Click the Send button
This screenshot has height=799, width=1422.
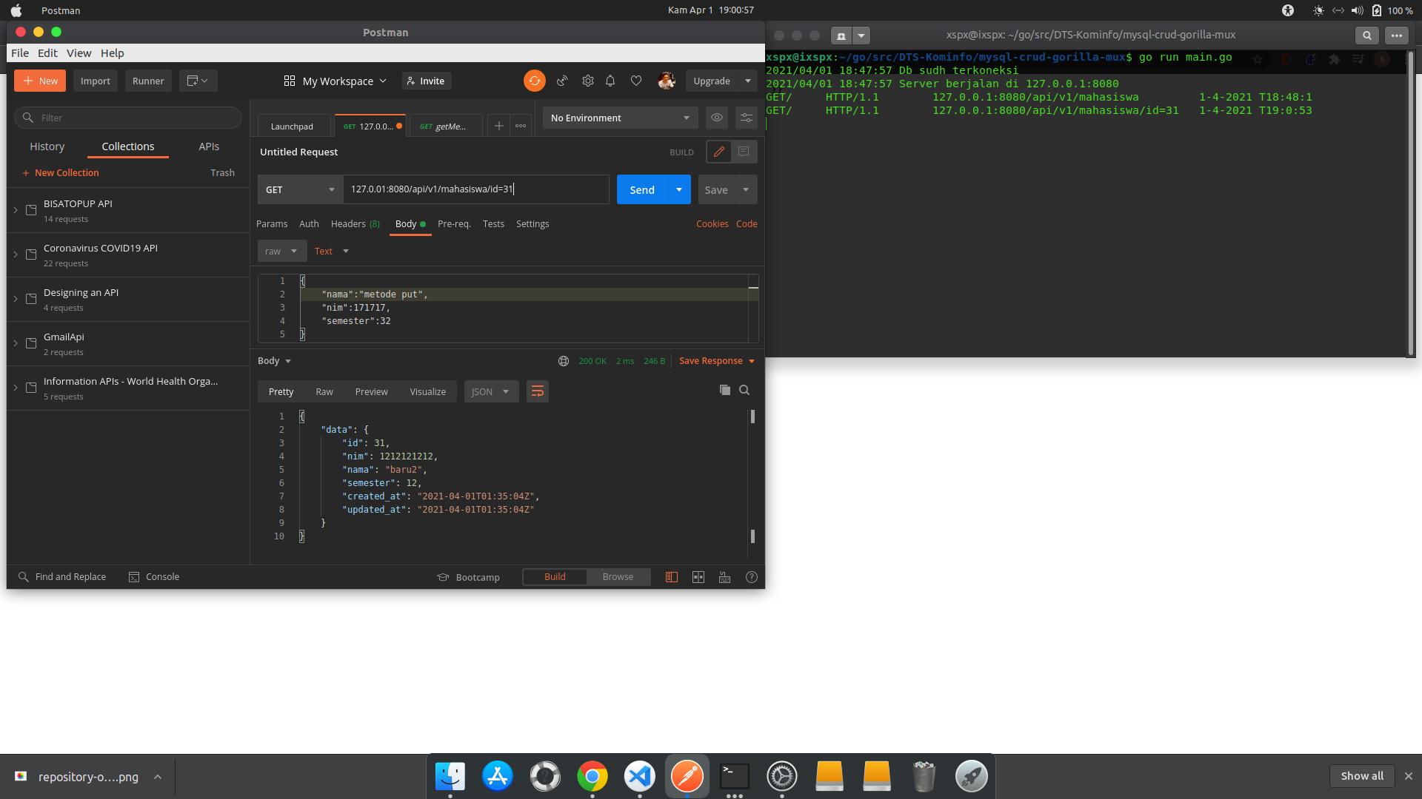point(641,189)
